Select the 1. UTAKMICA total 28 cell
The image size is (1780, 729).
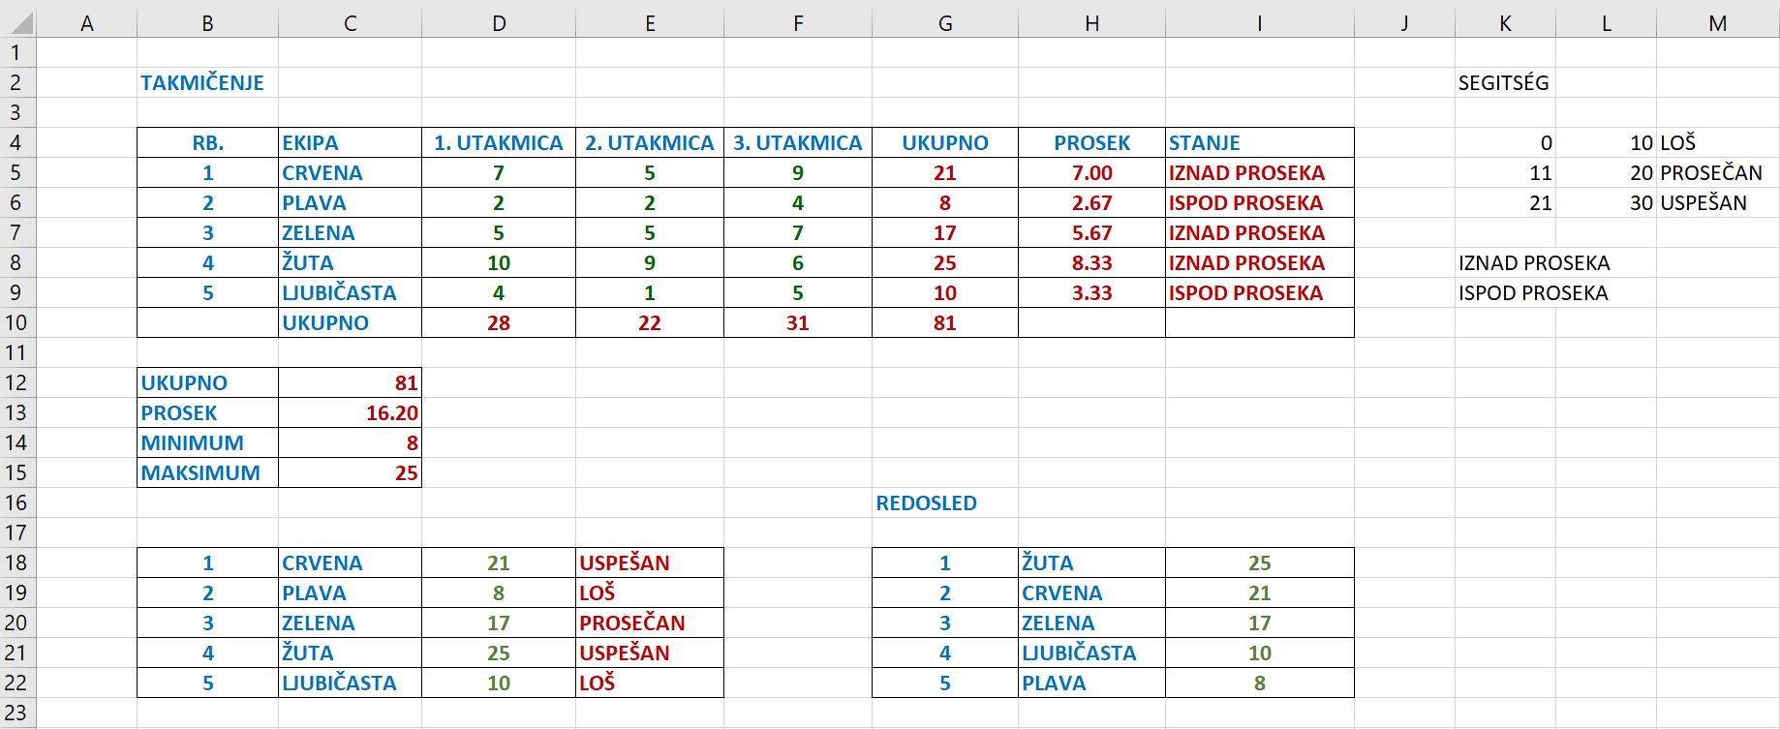click(x=499, y=323)
